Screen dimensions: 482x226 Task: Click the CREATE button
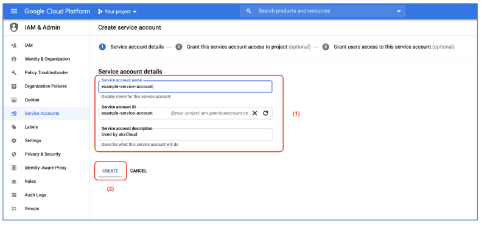(x=110, y=171)
